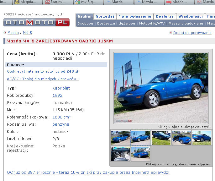Image resolution: width=215 pixels, height=181 pixels.
Task: Go to Mazda breadcrumb link
Action: click(13, 33)
